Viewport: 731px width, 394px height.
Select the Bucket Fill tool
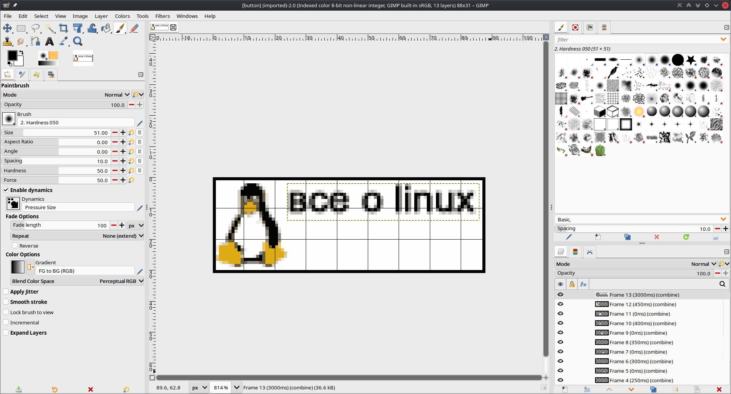[x=106, y=28]
